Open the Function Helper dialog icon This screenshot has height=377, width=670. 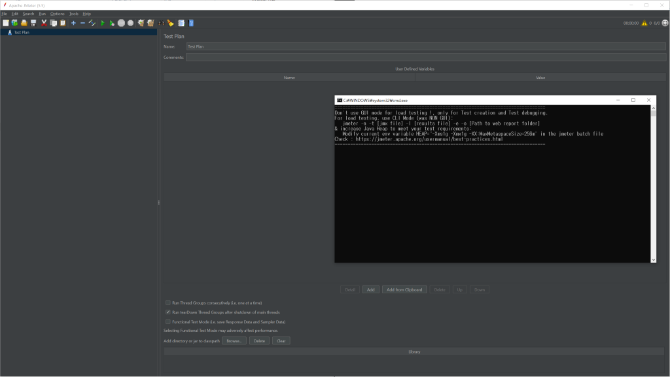tap(181, 23)
